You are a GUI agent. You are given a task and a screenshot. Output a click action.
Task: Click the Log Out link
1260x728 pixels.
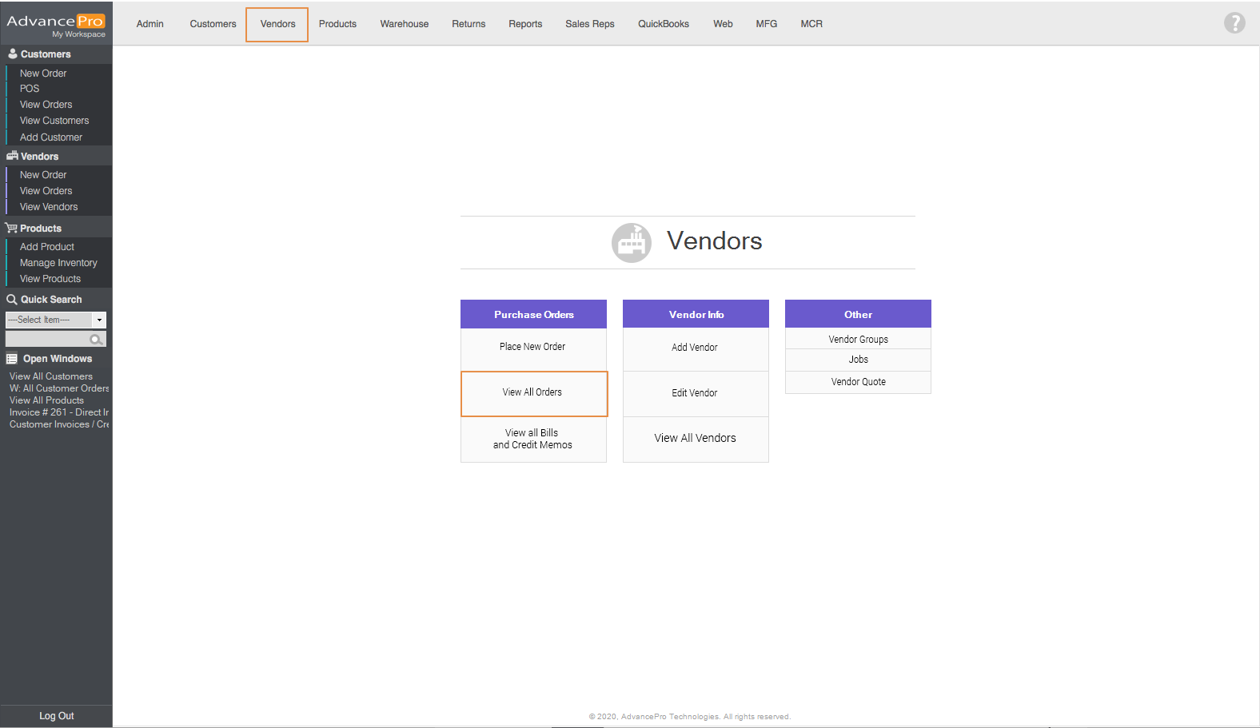[56, 716]
